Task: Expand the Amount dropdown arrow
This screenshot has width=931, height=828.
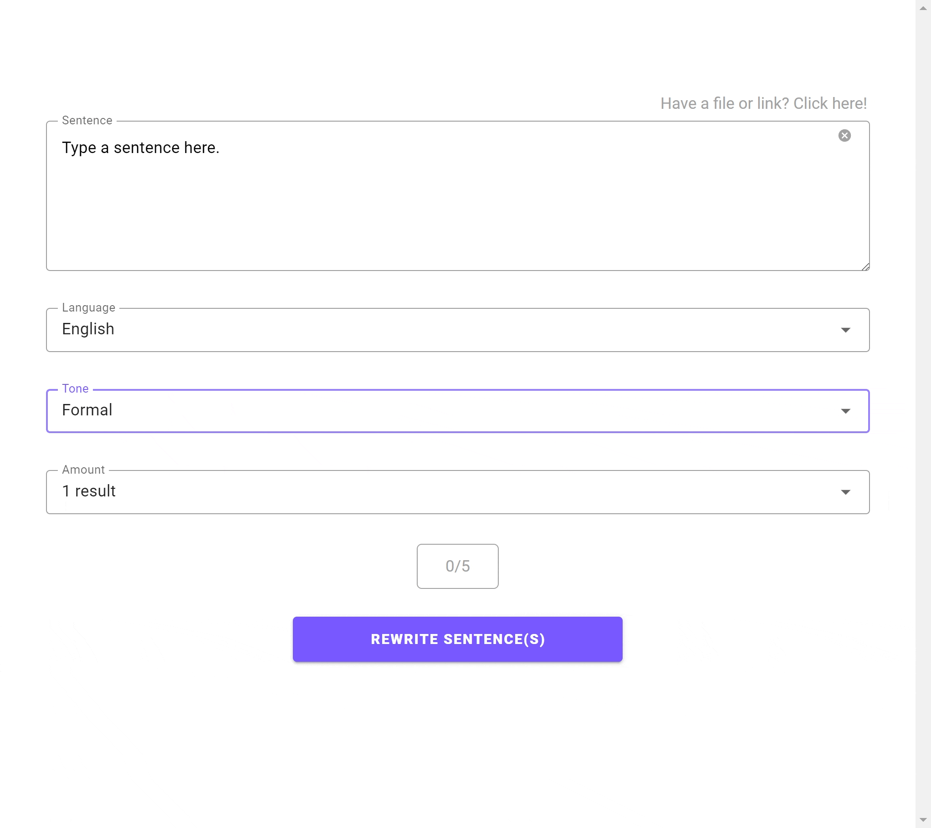Action: click(x=845, y=492)
